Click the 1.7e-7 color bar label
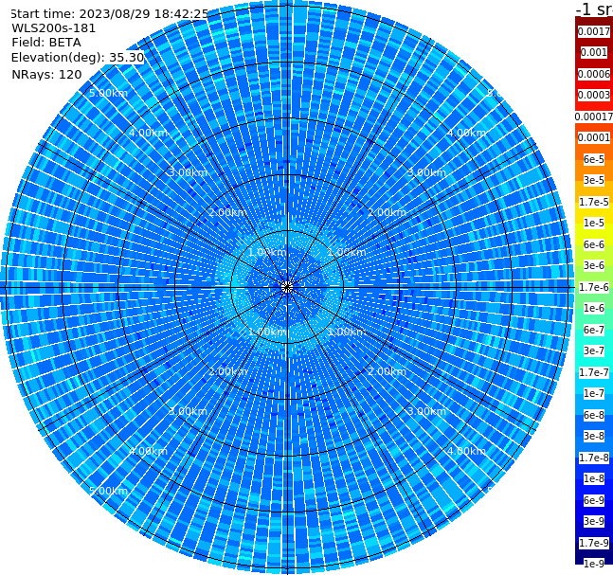Viewport: 613px width, 575px height. 594,372
